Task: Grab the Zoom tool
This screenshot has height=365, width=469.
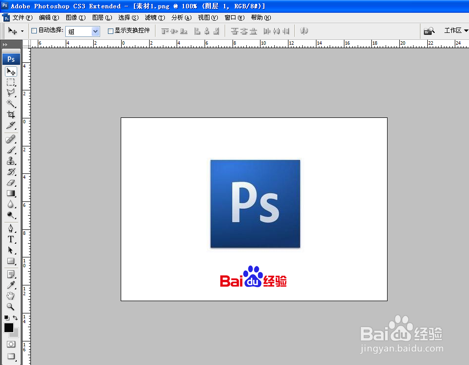Action: 11,306
